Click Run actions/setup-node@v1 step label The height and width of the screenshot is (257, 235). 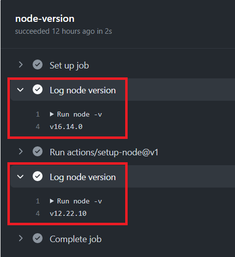tap(104, 152)
